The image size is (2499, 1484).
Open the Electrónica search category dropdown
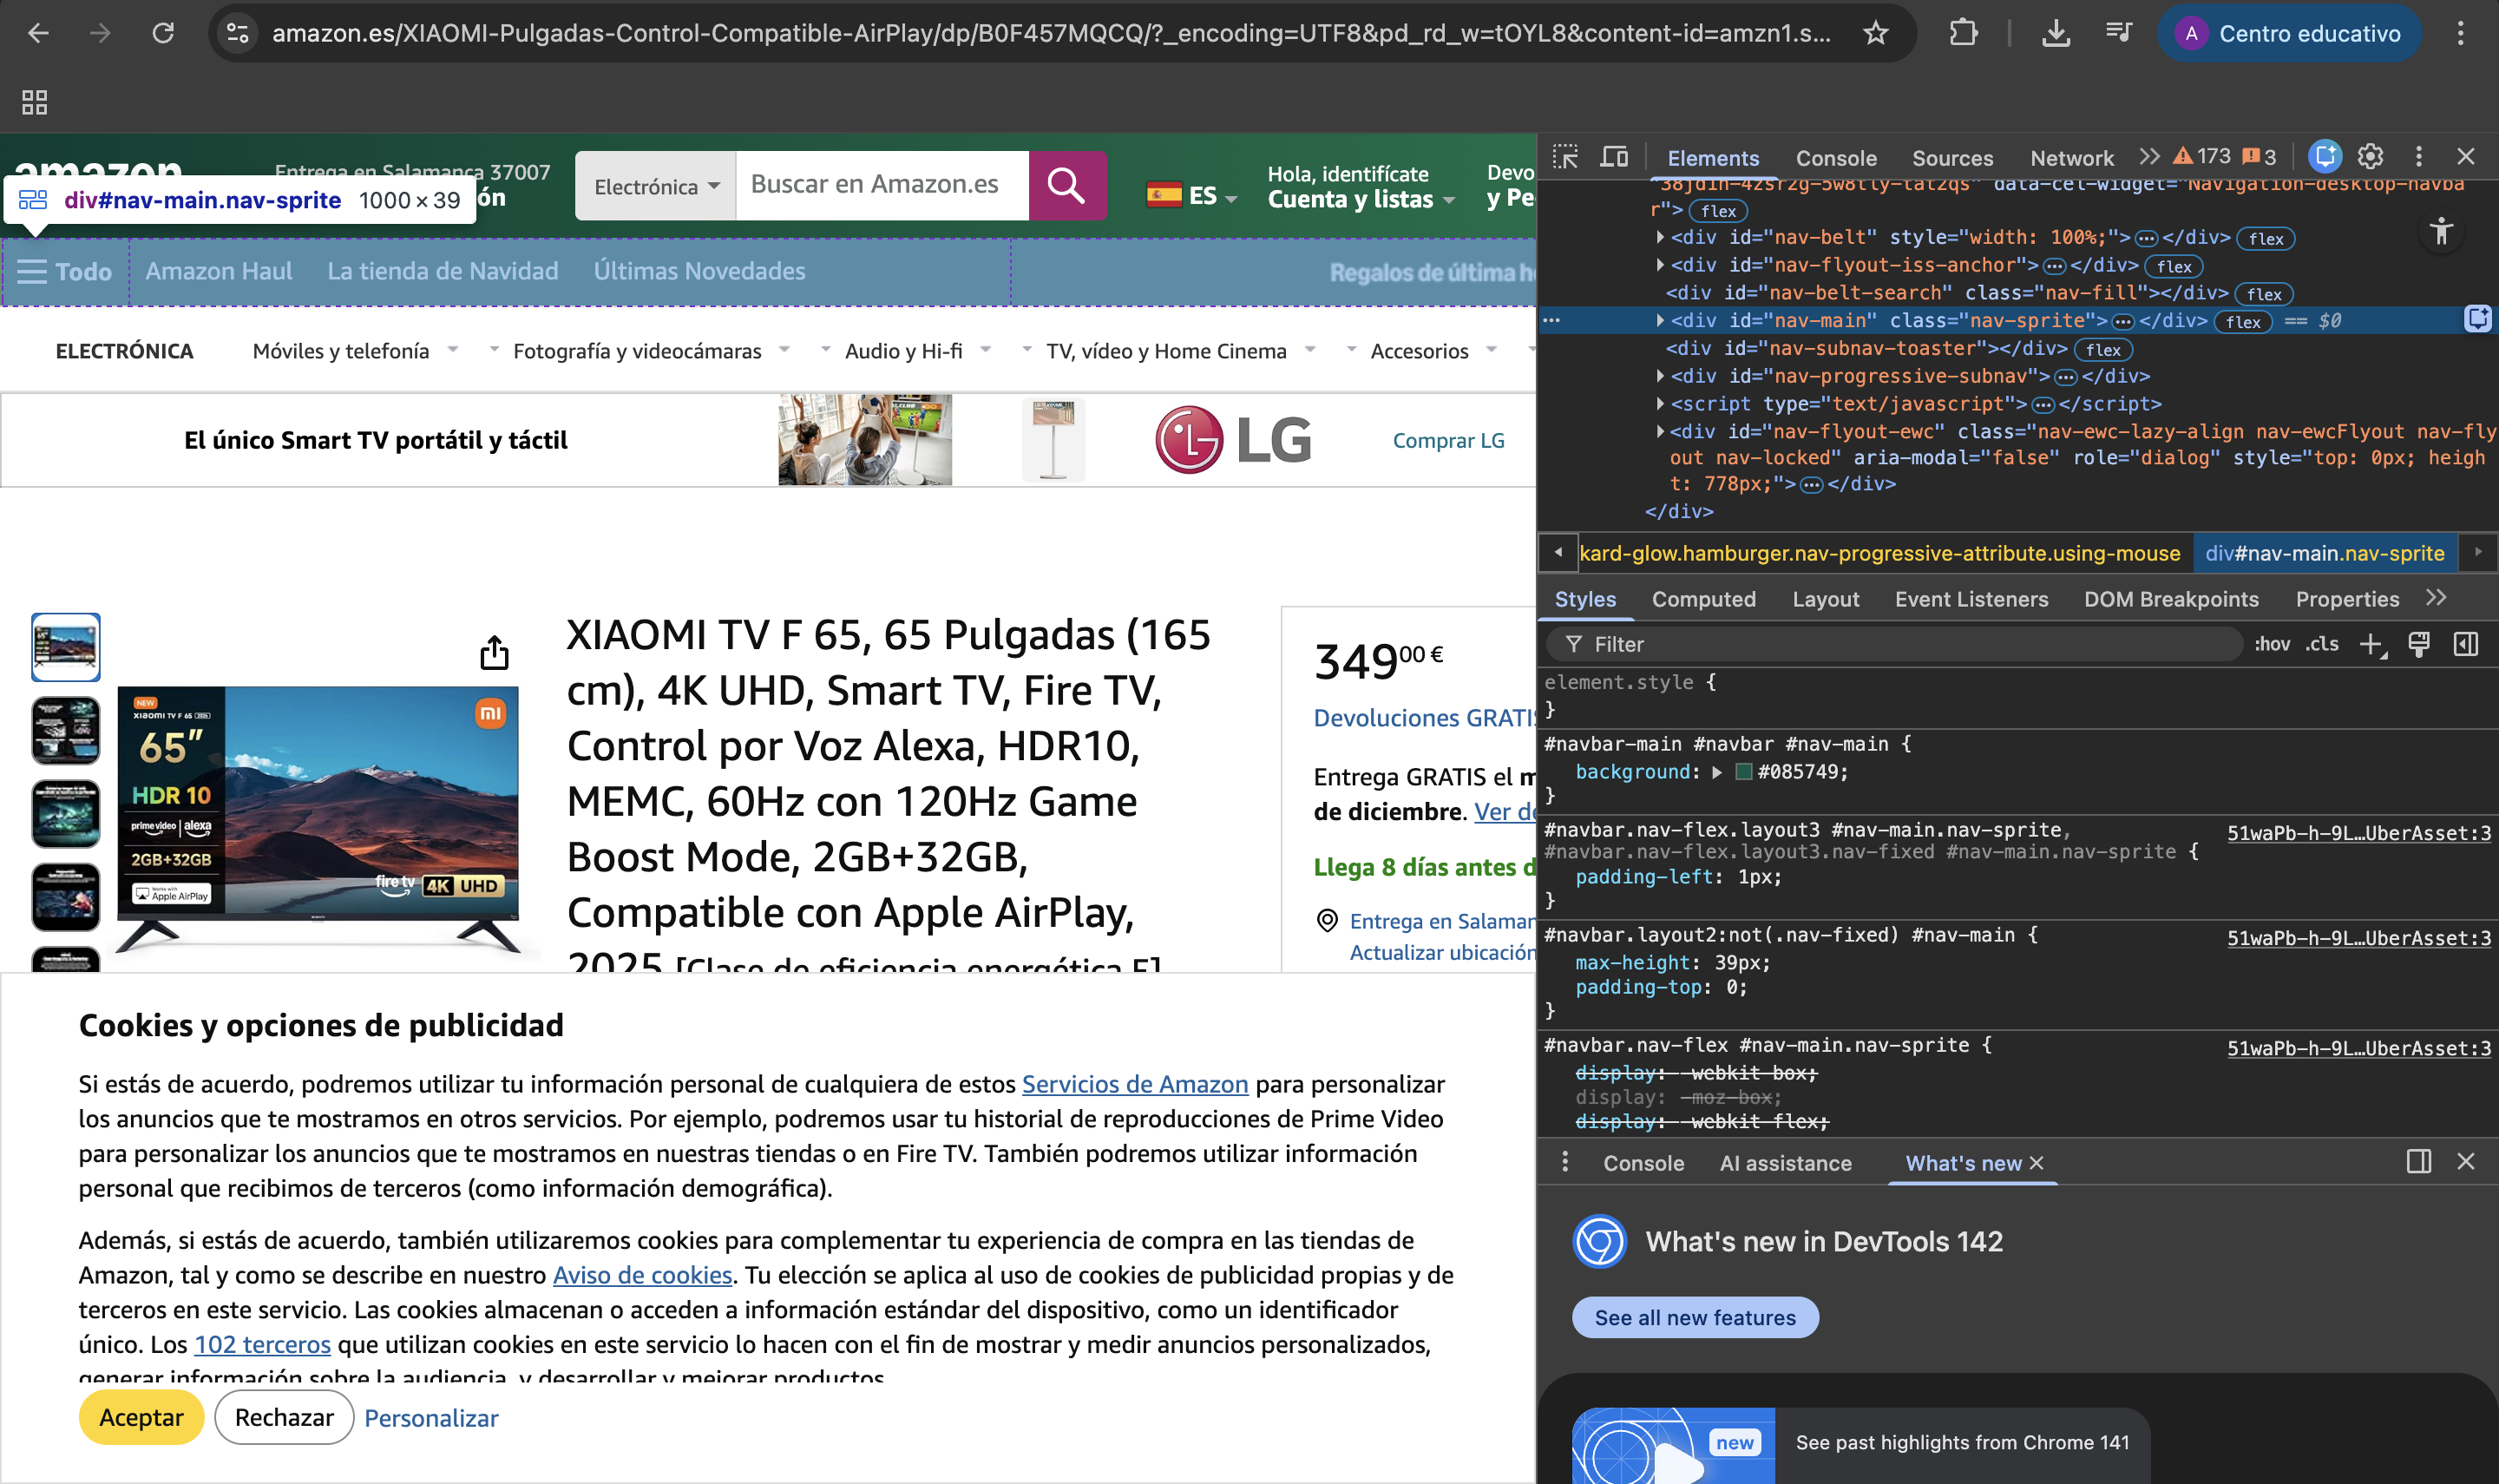click(x=656, y=187)
